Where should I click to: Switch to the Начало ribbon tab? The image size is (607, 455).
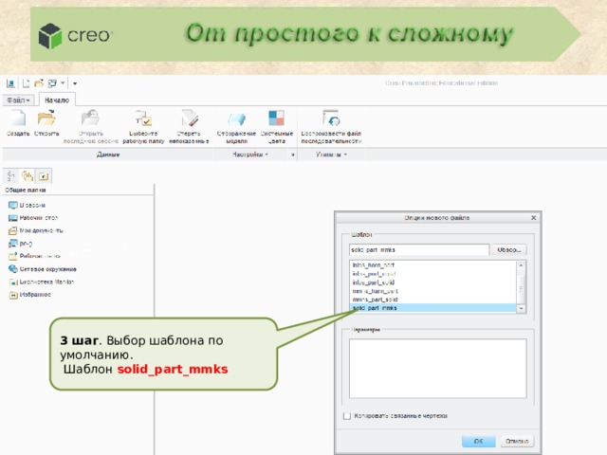[x=57, y=100]
